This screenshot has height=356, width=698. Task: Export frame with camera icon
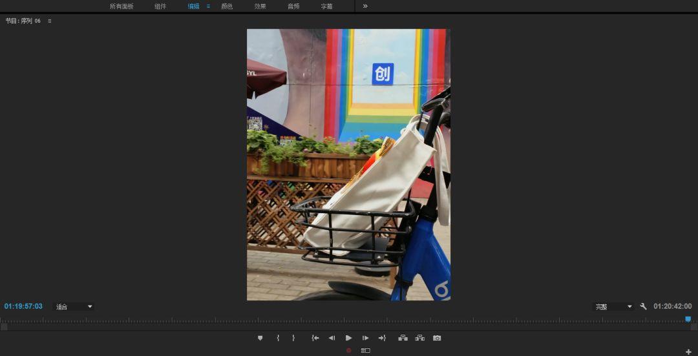tap(437, 338)
